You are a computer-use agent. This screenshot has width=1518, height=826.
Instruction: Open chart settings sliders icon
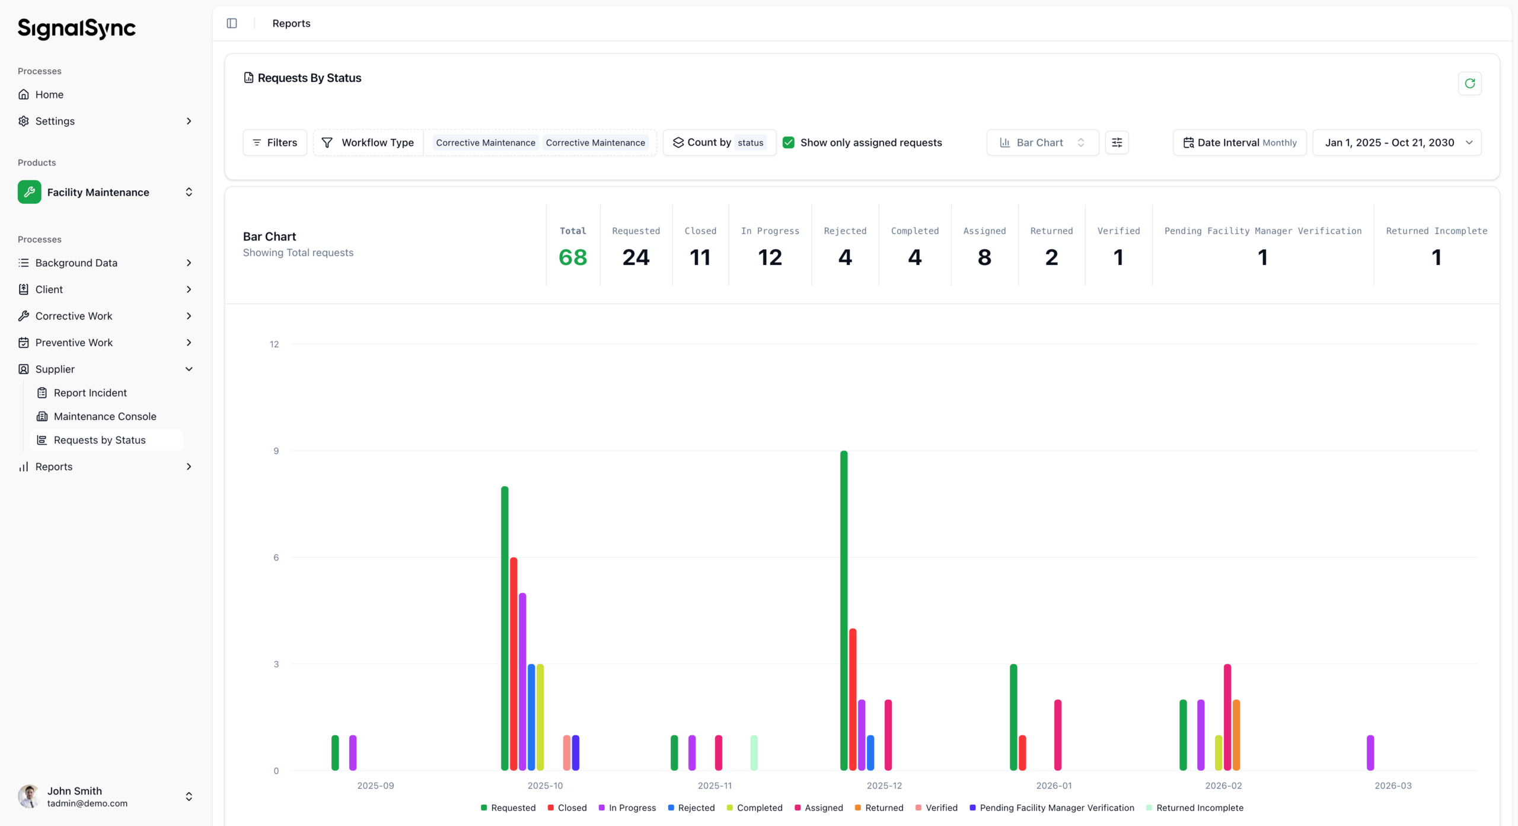point(1117,142)
